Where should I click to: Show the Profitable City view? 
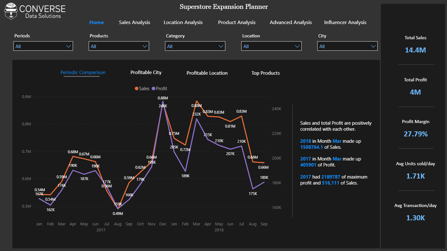coord(146,72)
